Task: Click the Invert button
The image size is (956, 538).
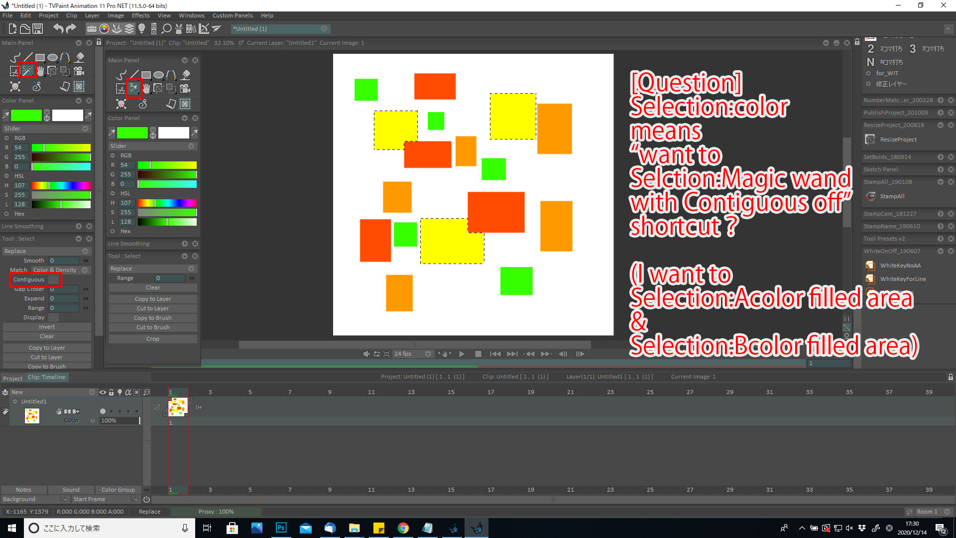Action: 47,327
